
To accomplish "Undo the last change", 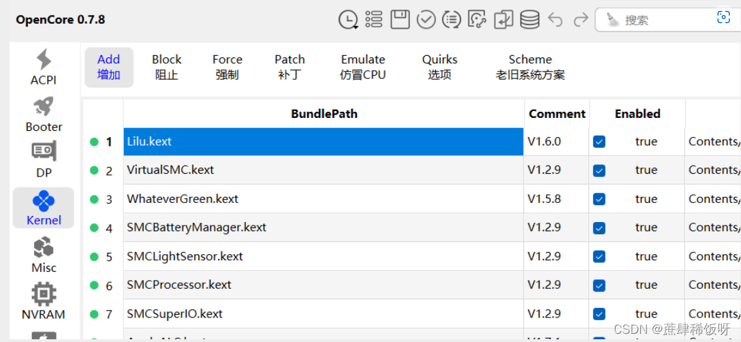I will 555,20.
